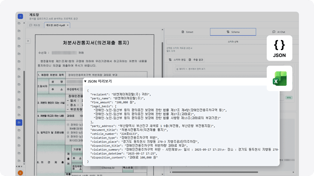
Task: Click the JSON "recipient" line
Action: 121,94
